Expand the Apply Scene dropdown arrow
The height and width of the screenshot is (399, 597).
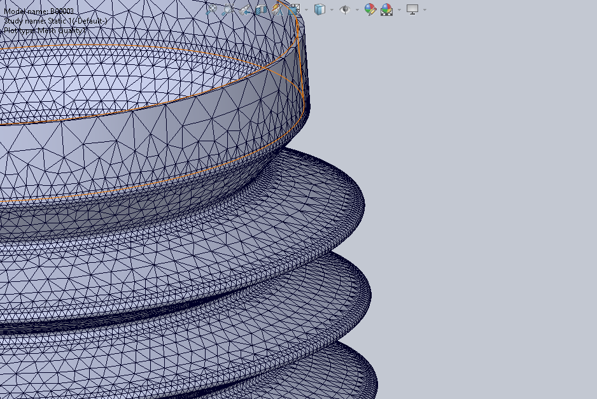click(399, 10)
